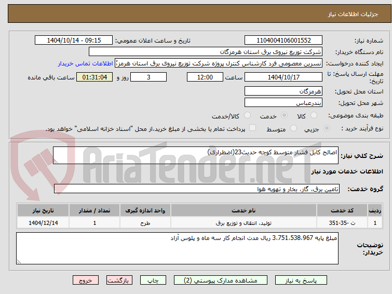Click the شرح کلی نیاز description textarea

[x=196, y=155]
